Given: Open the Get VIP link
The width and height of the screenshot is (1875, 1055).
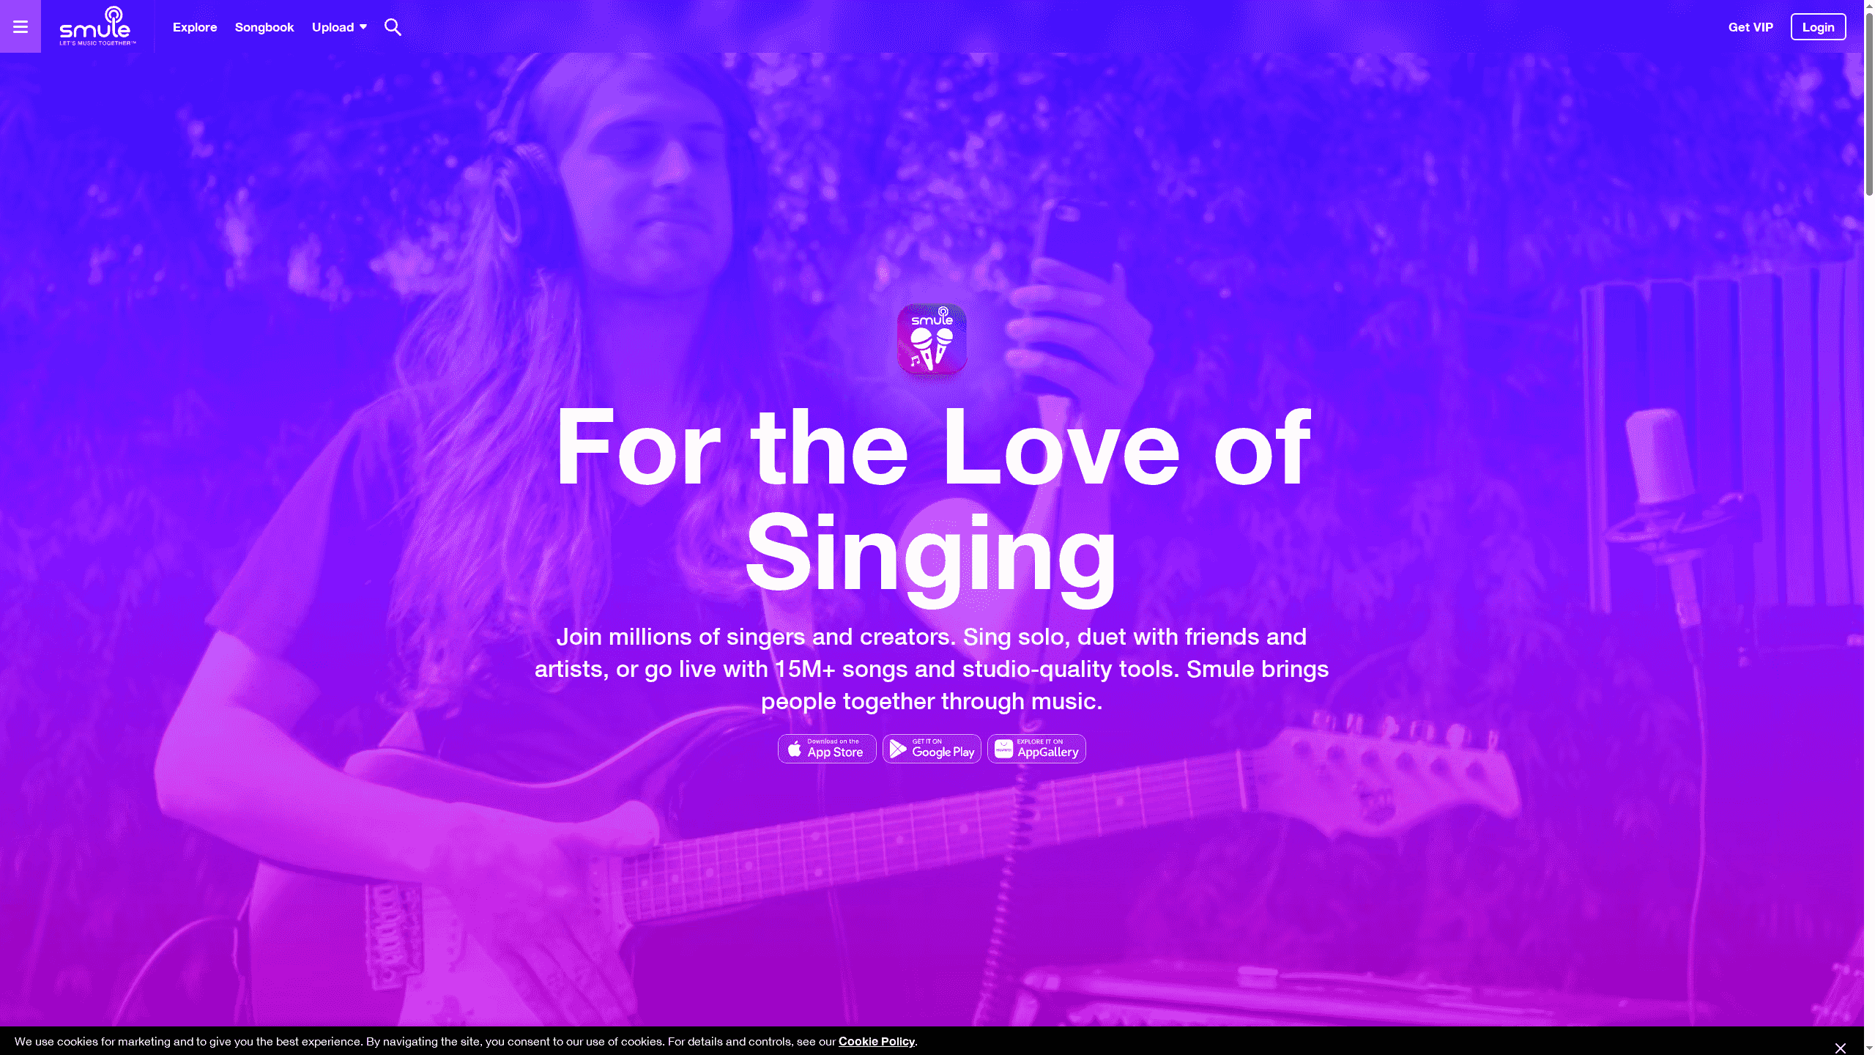Looking at the screenshot, I should 1750,27.
